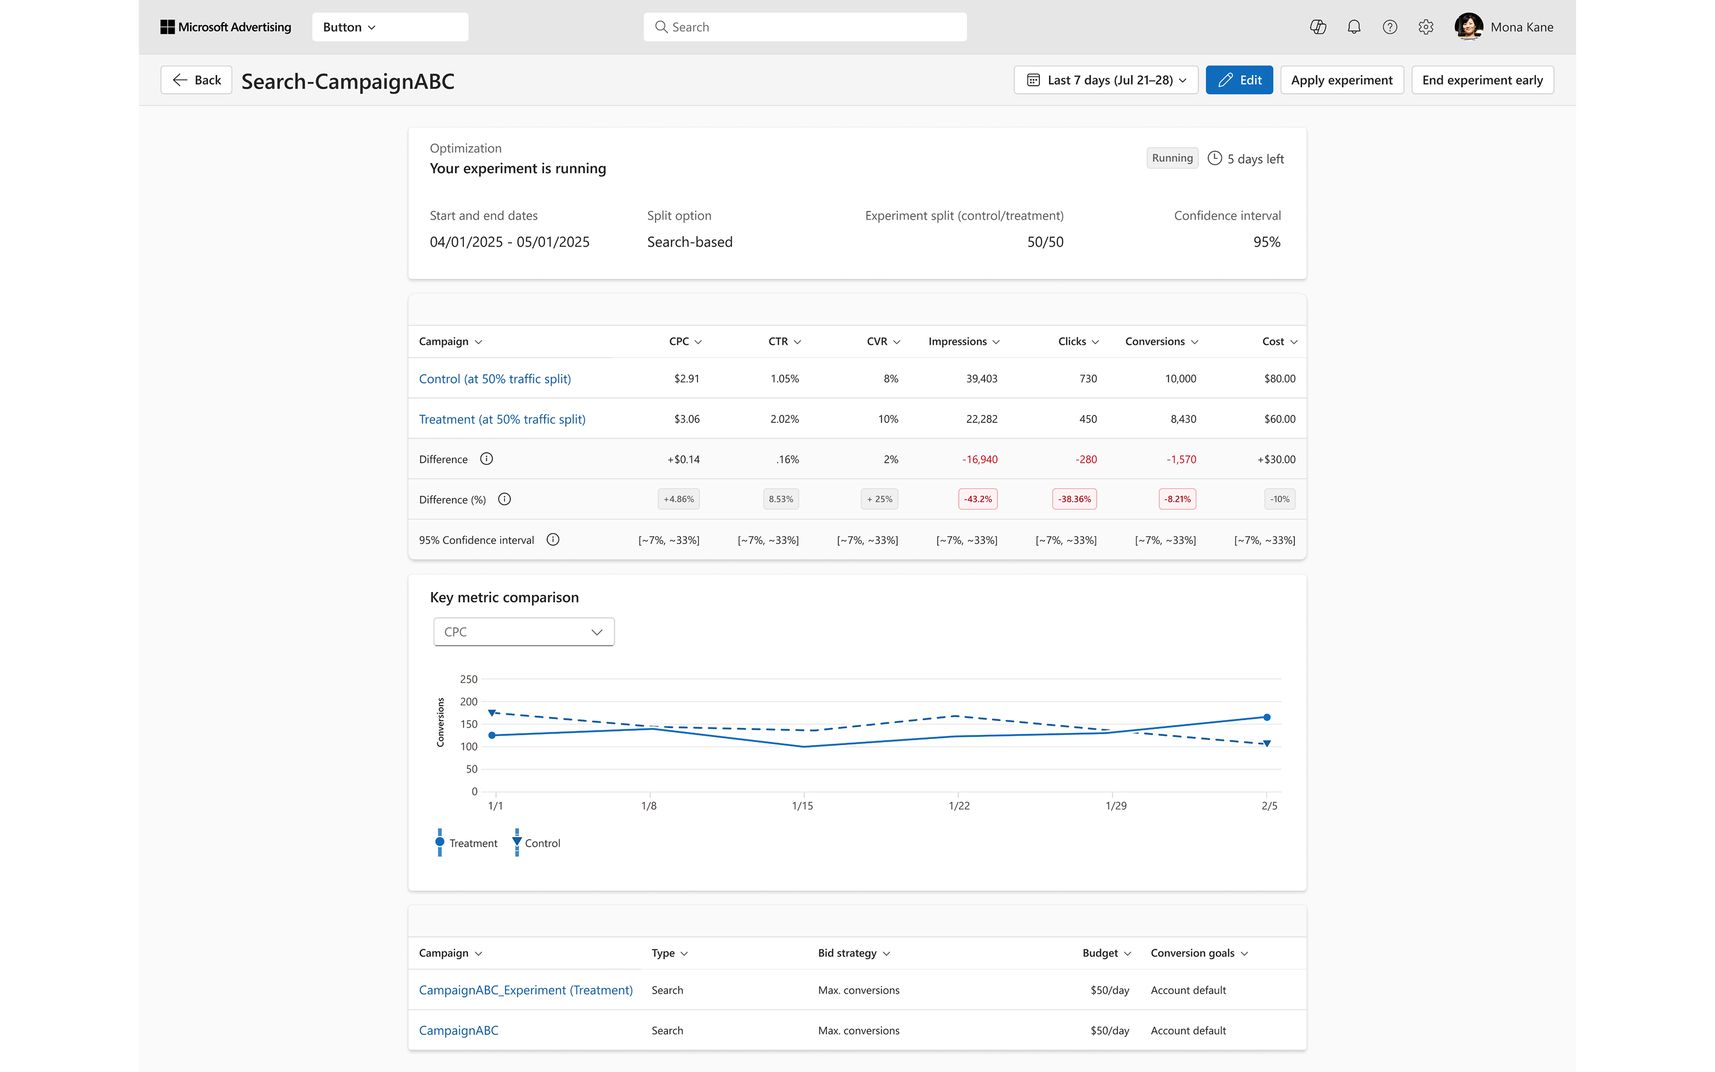
Task: Click the -38.36% Clicks difference badge
Action: tap(1075, 499)
